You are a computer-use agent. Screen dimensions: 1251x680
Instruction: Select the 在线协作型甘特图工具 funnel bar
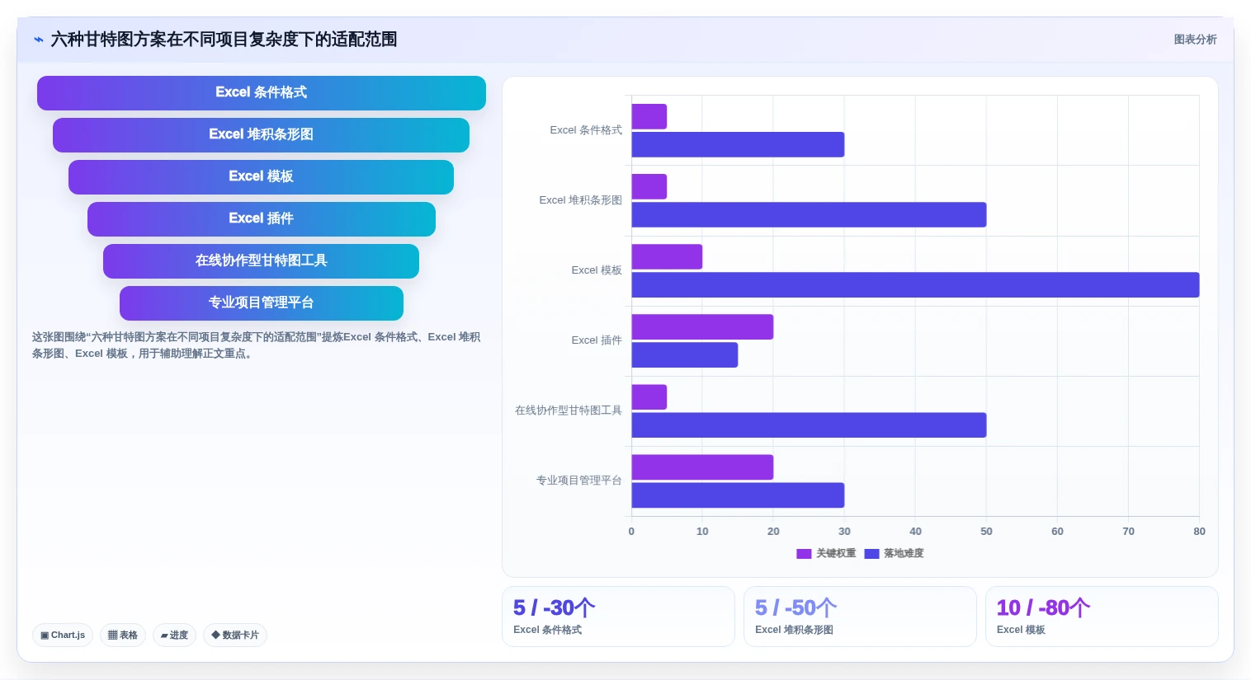click(261, 261)
